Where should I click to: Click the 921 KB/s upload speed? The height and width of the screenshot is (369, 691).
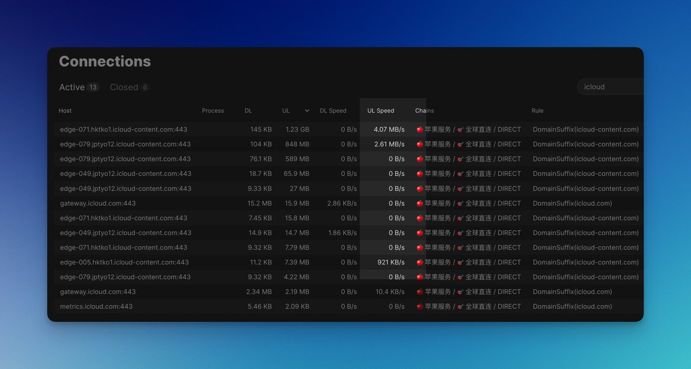pyautogui.click(x=391, y=262)
